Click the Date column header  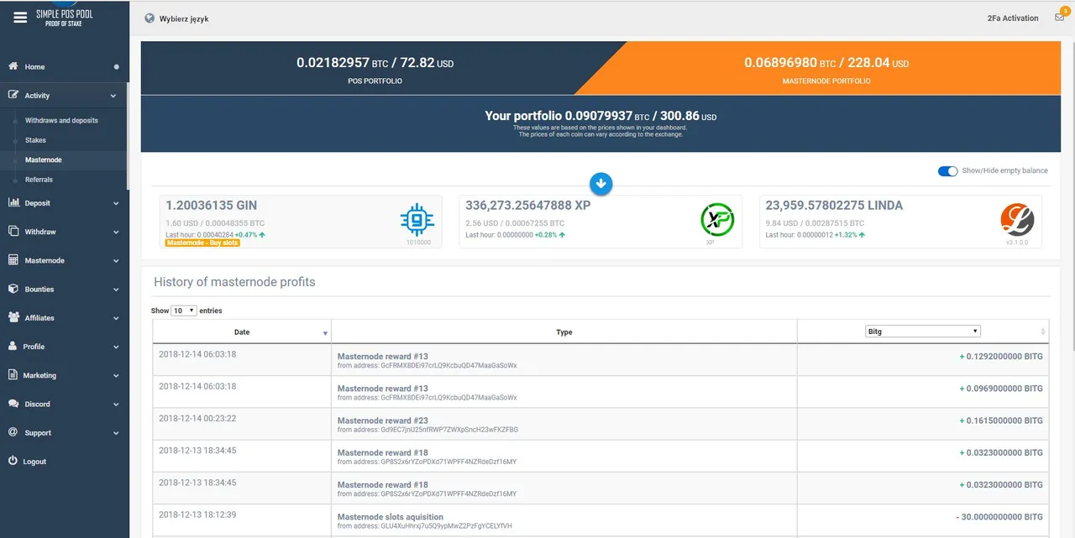point(242,332)
